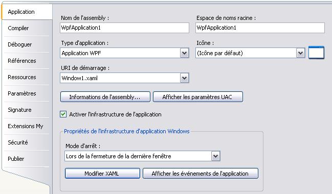Expand the Type d'application dropdown arrow

185,53
